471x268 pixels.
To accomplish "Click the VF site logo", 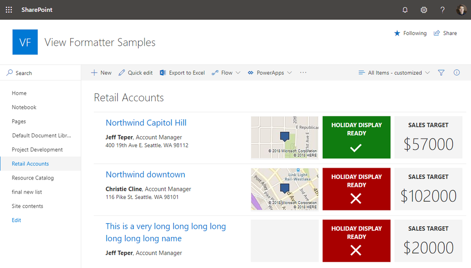I will pos(25,42).
